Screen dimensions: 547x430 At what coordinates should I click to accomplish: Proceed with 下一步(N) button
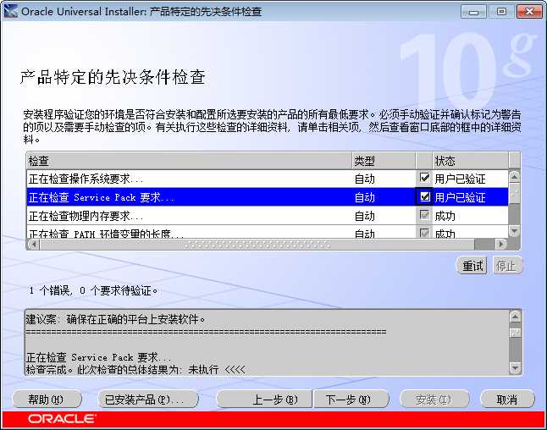(x=351, y=399)
